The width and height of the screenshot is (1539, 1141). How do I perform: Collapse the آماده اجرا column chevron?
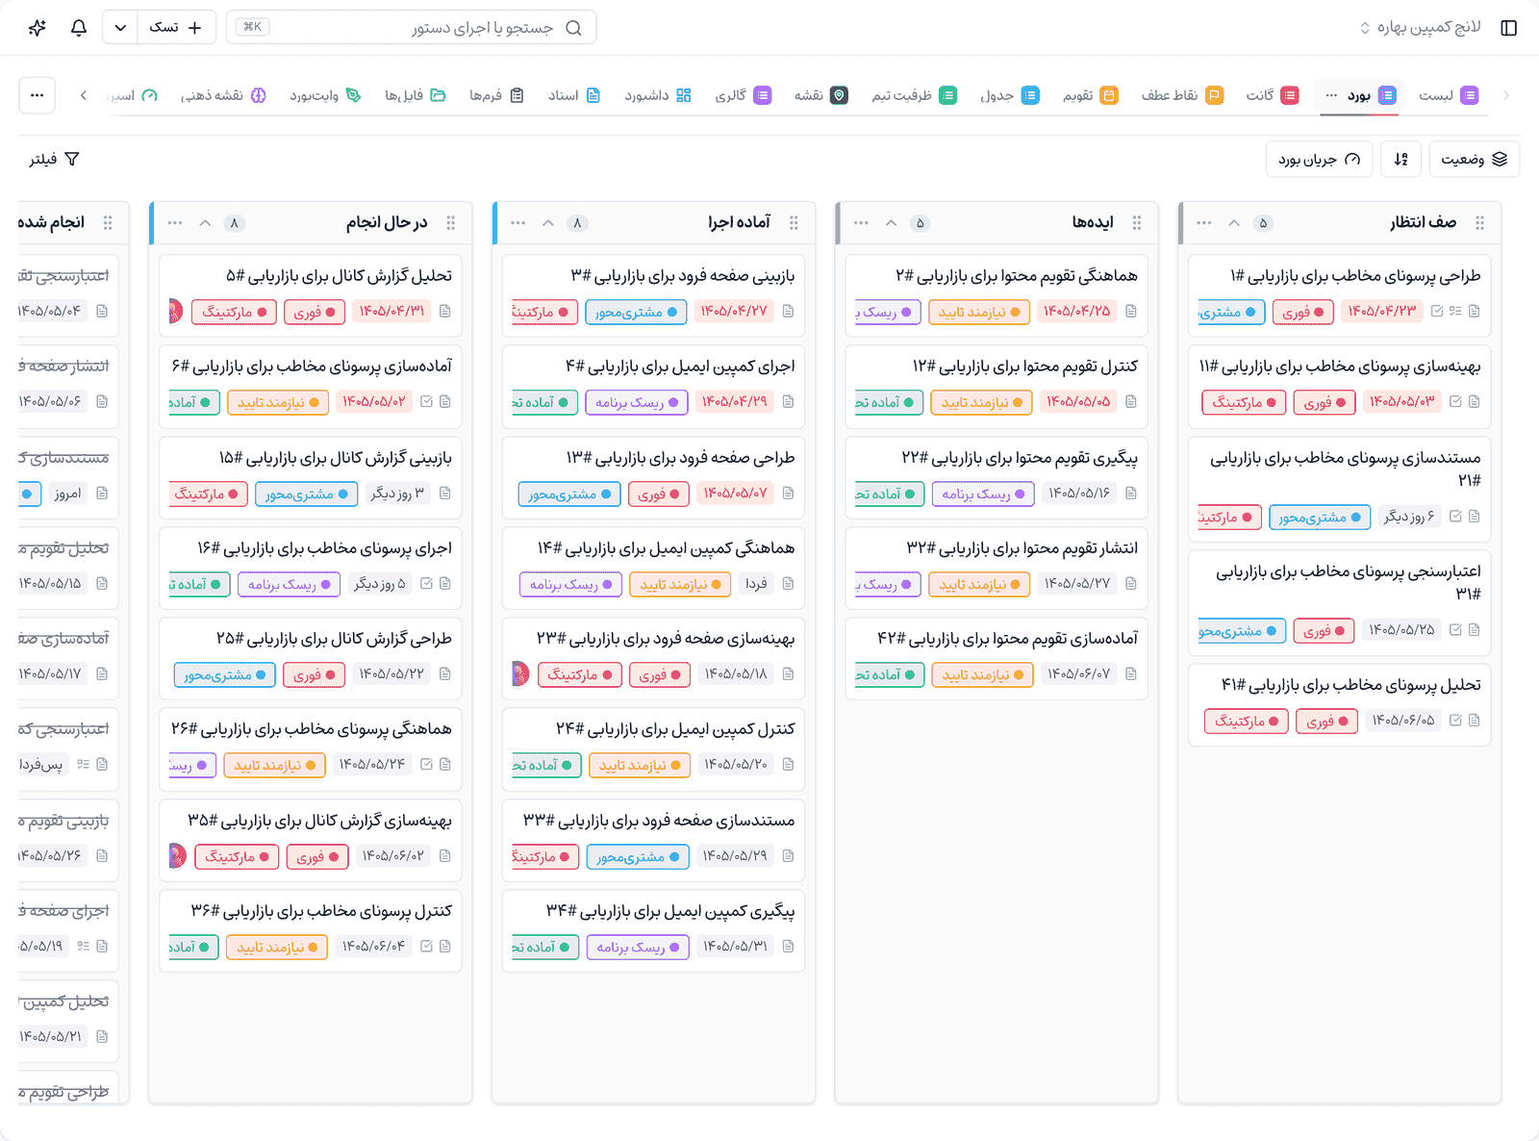point(548,223)
